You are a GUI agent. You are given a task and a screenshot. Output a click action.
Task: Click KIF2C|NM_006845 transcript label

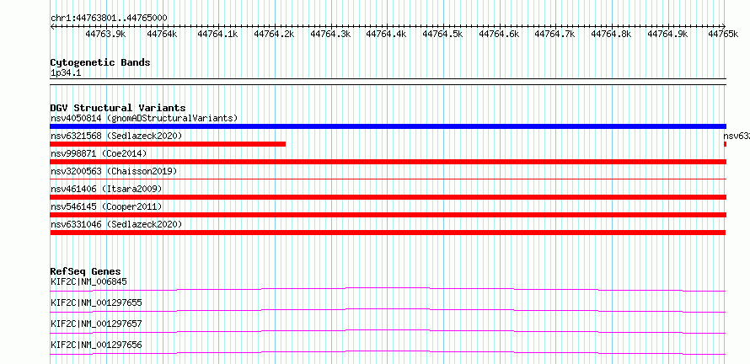[x=89, y=281]
